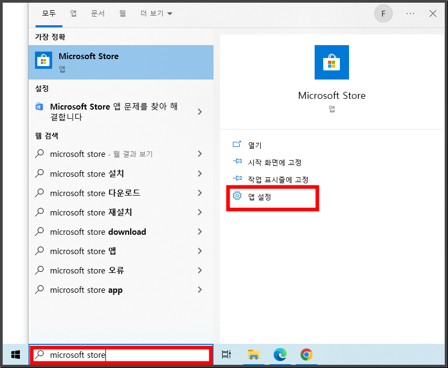Expand the troubleshooter result chevron
The width and height of the screenshot is (448, 368).
coord(200,112)
